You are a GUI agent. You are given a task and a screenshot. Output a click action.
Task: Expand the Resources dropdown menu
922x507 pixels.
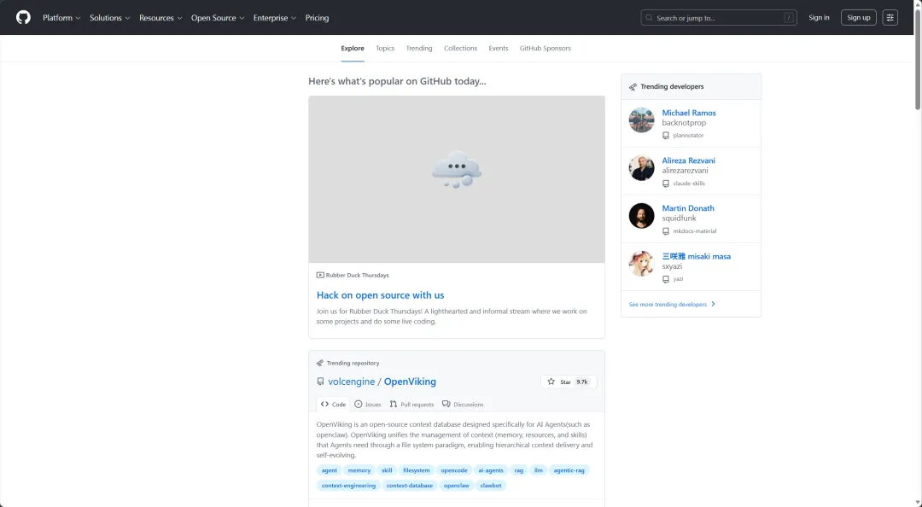click(160, 18)
